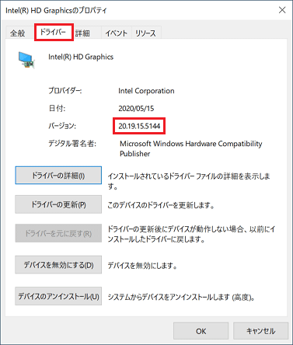This screenshot has height=345, width=293.
Task: Click the デバイスを無効にします description text
Action: point(142,266)
